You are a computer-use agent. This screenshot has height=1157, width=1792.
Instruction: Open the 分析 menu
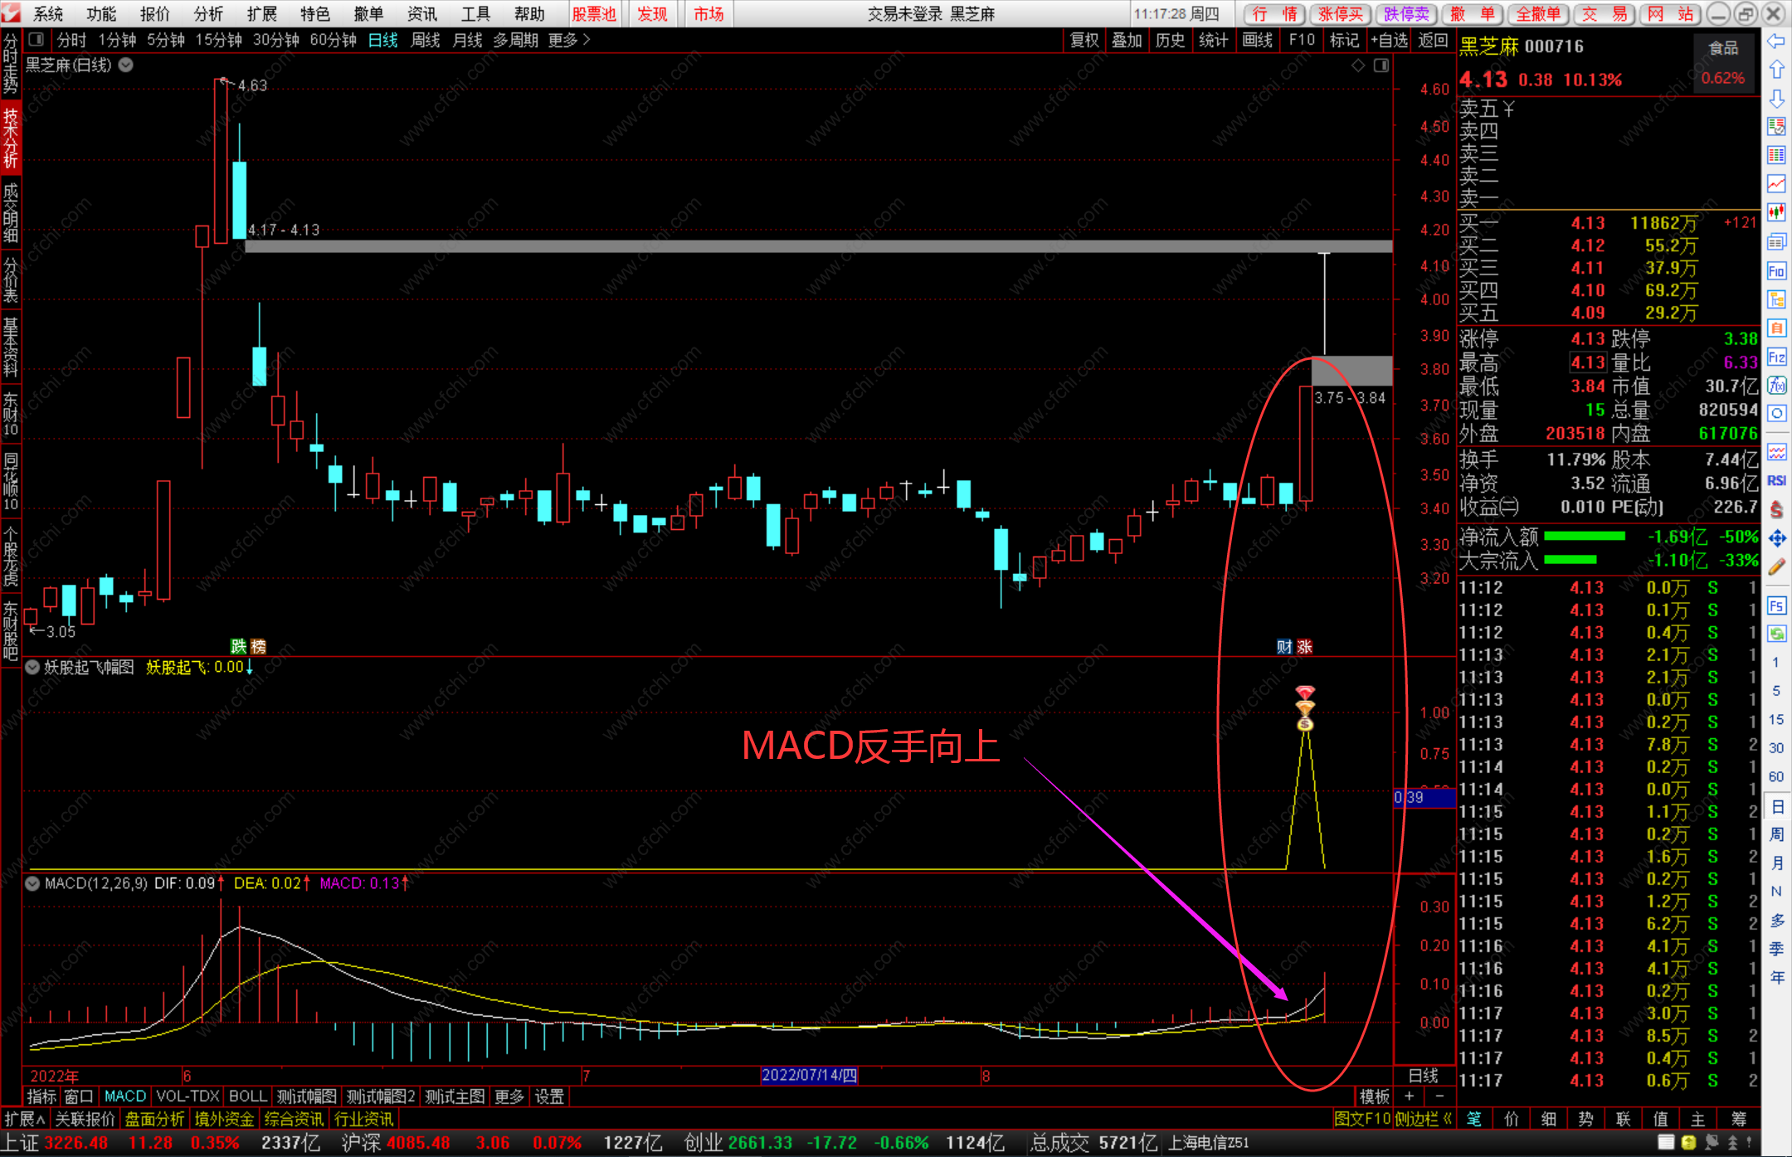pos(208,13)
